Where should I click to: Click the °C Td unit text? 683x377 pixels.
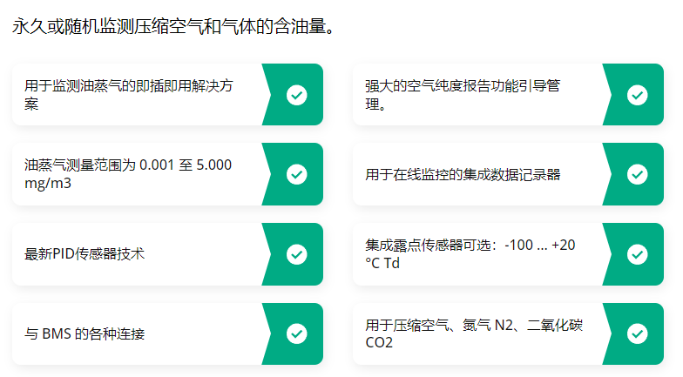pyautogui.click(x=382, y=263)
